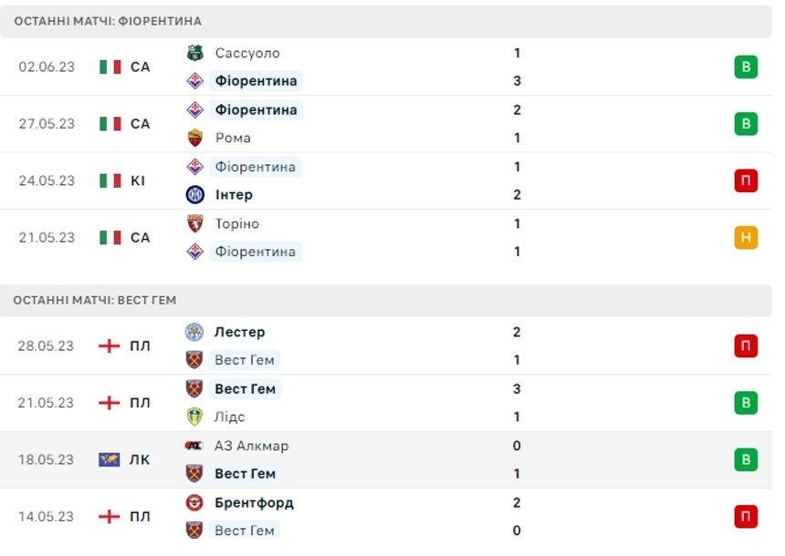Image resolution: width=785 pixels, height=556 pixels.
Task: Select the team name Лестер
Action: point(240,332)
